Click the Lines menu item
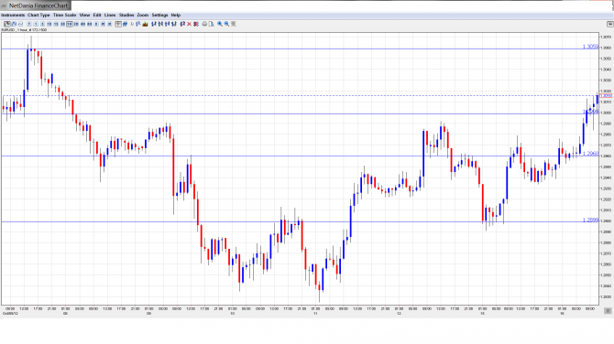The height and width of the screenshot is (344, 614). [x=110, y=15]
